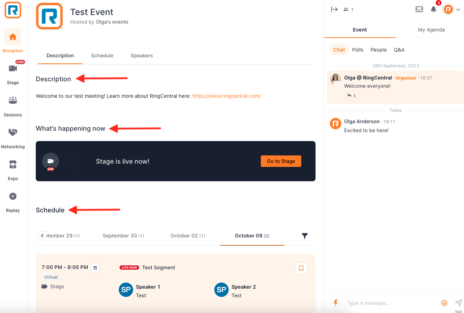Move the schedule dates back with the left arrow
Image resolution: width=464 pixels, height=313 pixels.
pyautogui.click(x=42, y=236)
